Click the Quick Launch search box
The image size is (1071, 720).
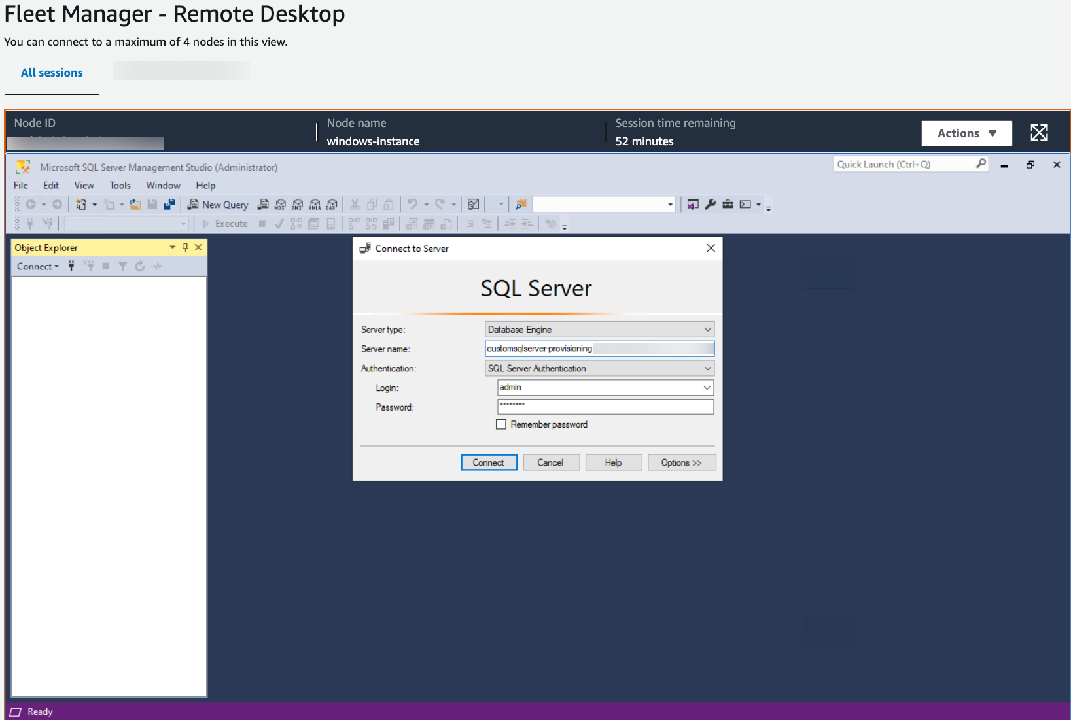[911, 164]
